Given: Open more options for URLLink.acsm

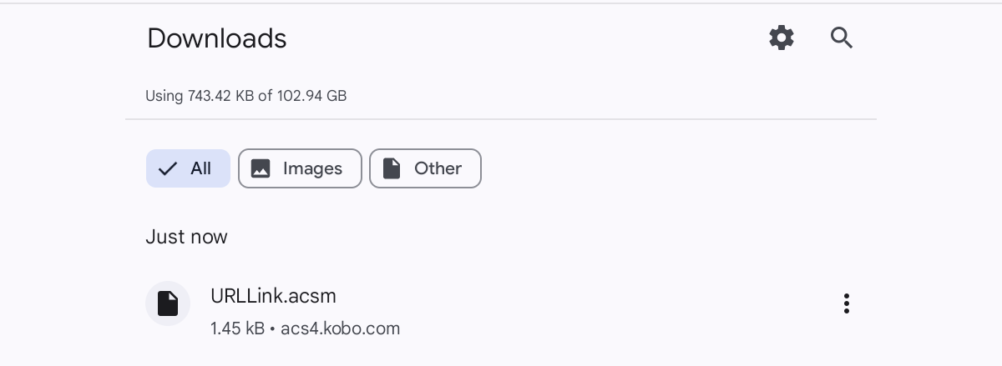Looking at the screenshot, I should 846,303.
